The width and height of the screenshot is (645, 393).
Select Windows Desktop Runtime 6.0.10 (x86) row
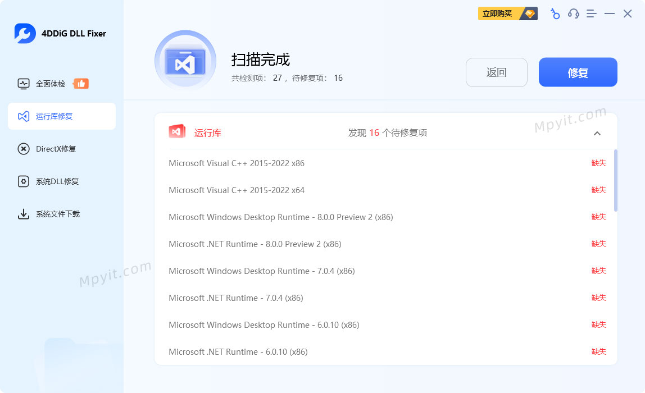tap(387, 325)
